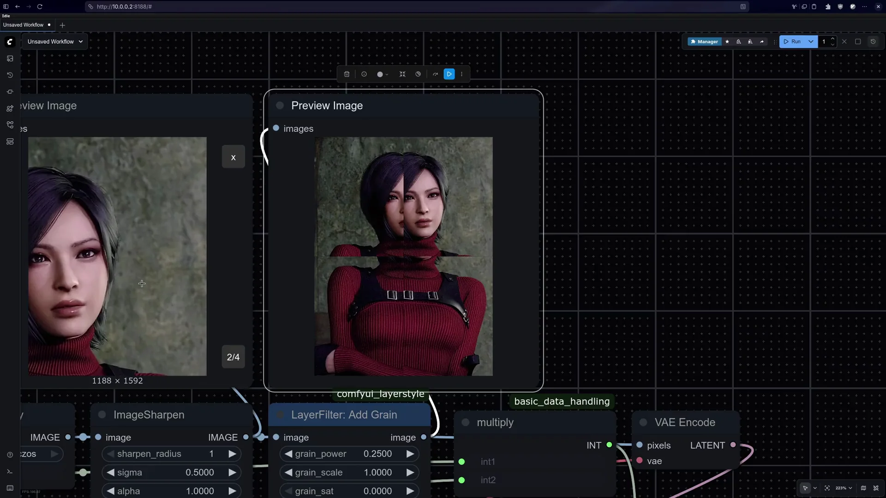Open the integrated terminal from the bottom sidebar

[10, 472]
